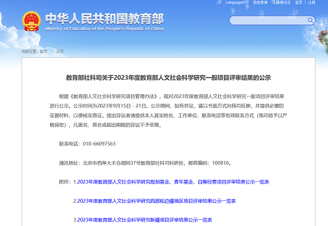Click the 通讯地址 mailing address line
This screenshot has width=328, height=226.
coord(145,163)
